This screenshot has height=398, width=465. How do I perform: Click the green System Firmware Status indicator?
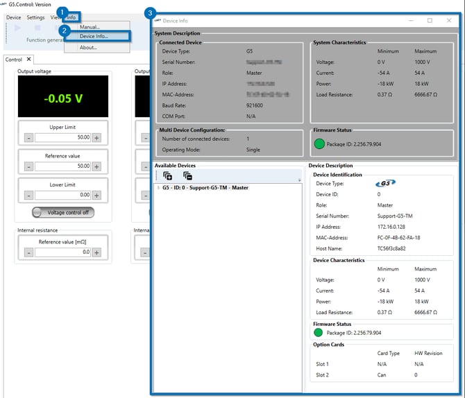click(319, 144)
